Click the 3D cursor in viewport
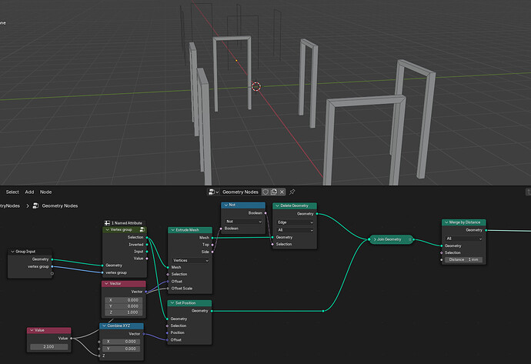This screenshot has width=531, height=364. tap(256, 87)
